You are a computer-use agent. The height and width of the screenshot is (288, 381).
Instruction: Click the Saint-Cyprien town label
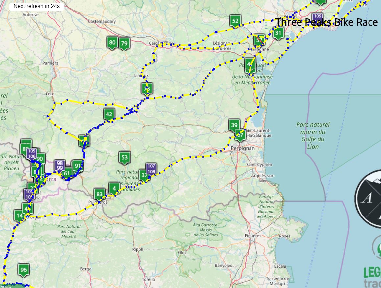[259, 165]
